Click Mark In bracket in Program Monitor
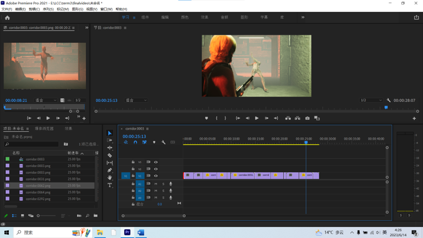Screen dimensions: 423x238 (216, 118)
